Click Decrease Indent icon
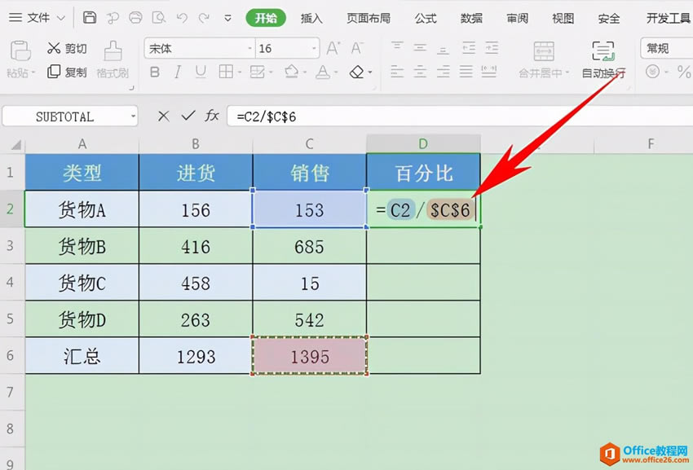This screenshot has width=693, height=470. (469, 47)
